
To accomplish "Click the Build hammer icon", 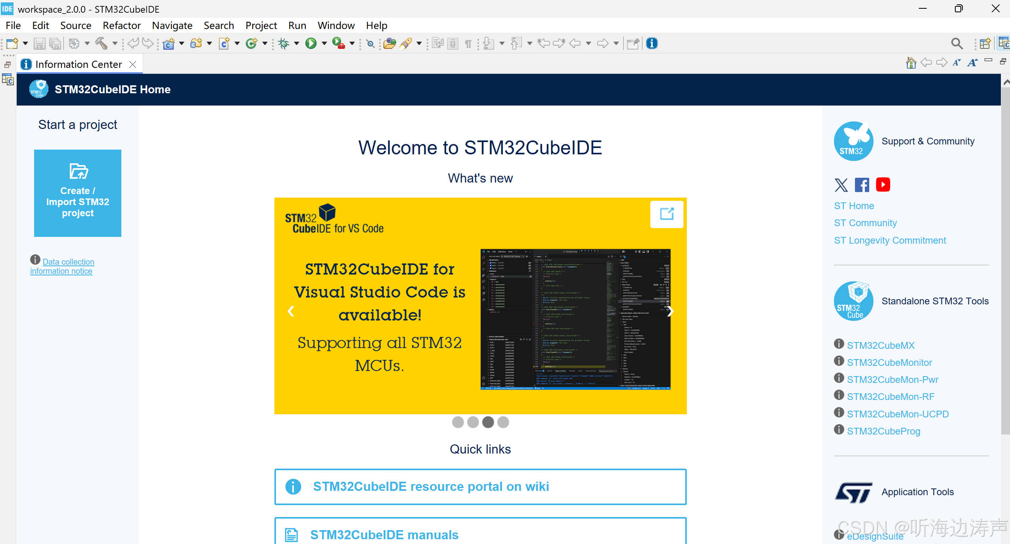I will pos(101,43).
